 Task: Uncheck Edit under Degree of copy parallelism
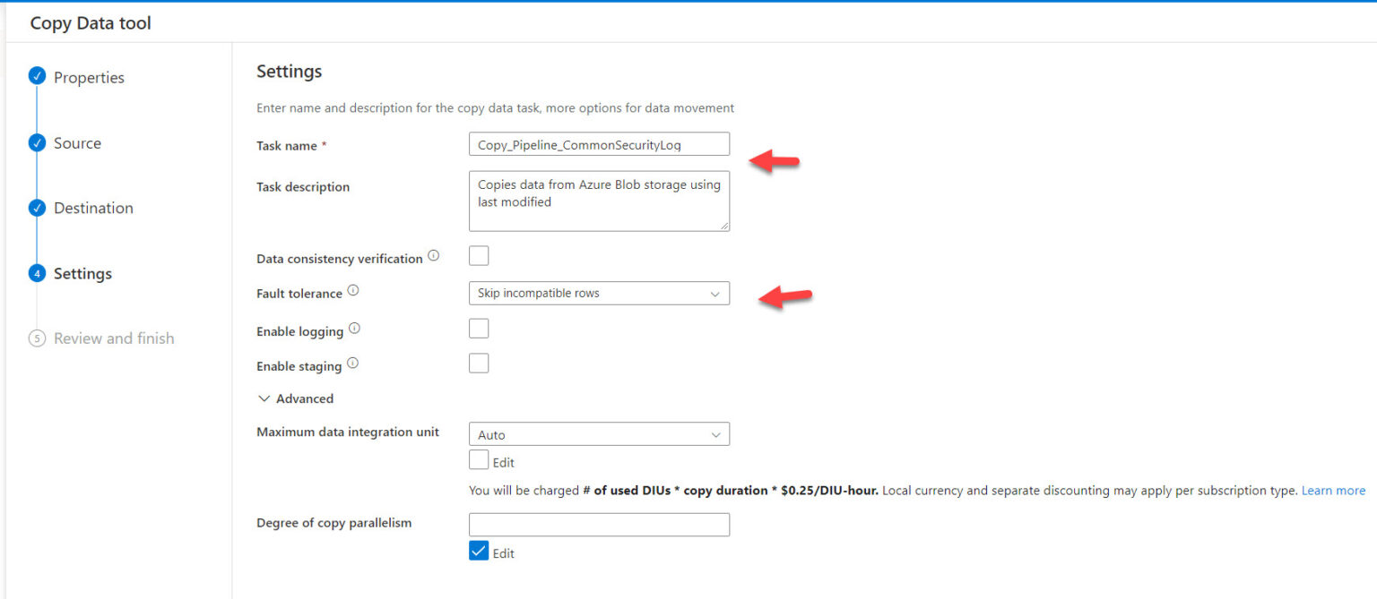click(479, 551)
